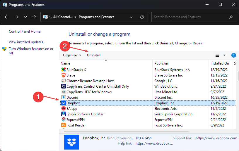The image size is (239, 151).
Task: Click the Foxit Reader icon
Action: click(x=63, y=125)
